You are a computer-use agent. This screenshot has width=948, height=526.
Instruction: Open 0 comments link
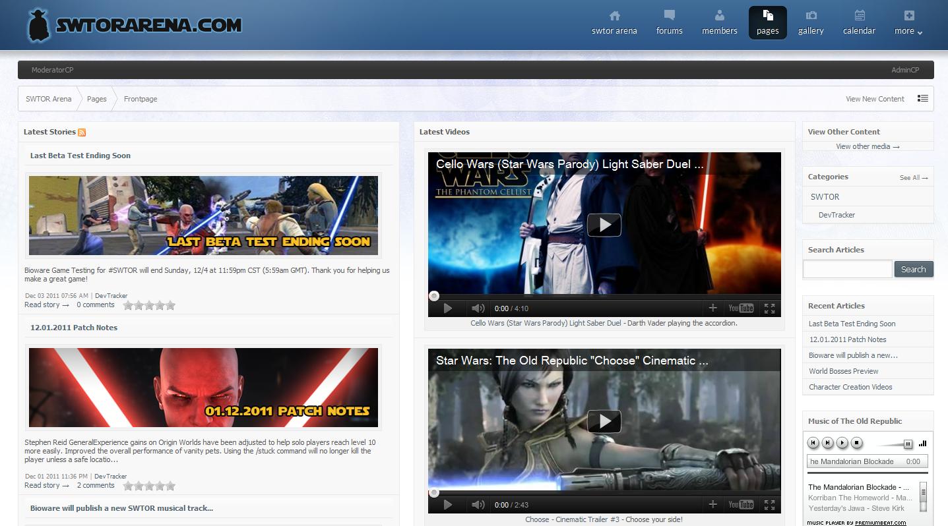pos(96,305)
